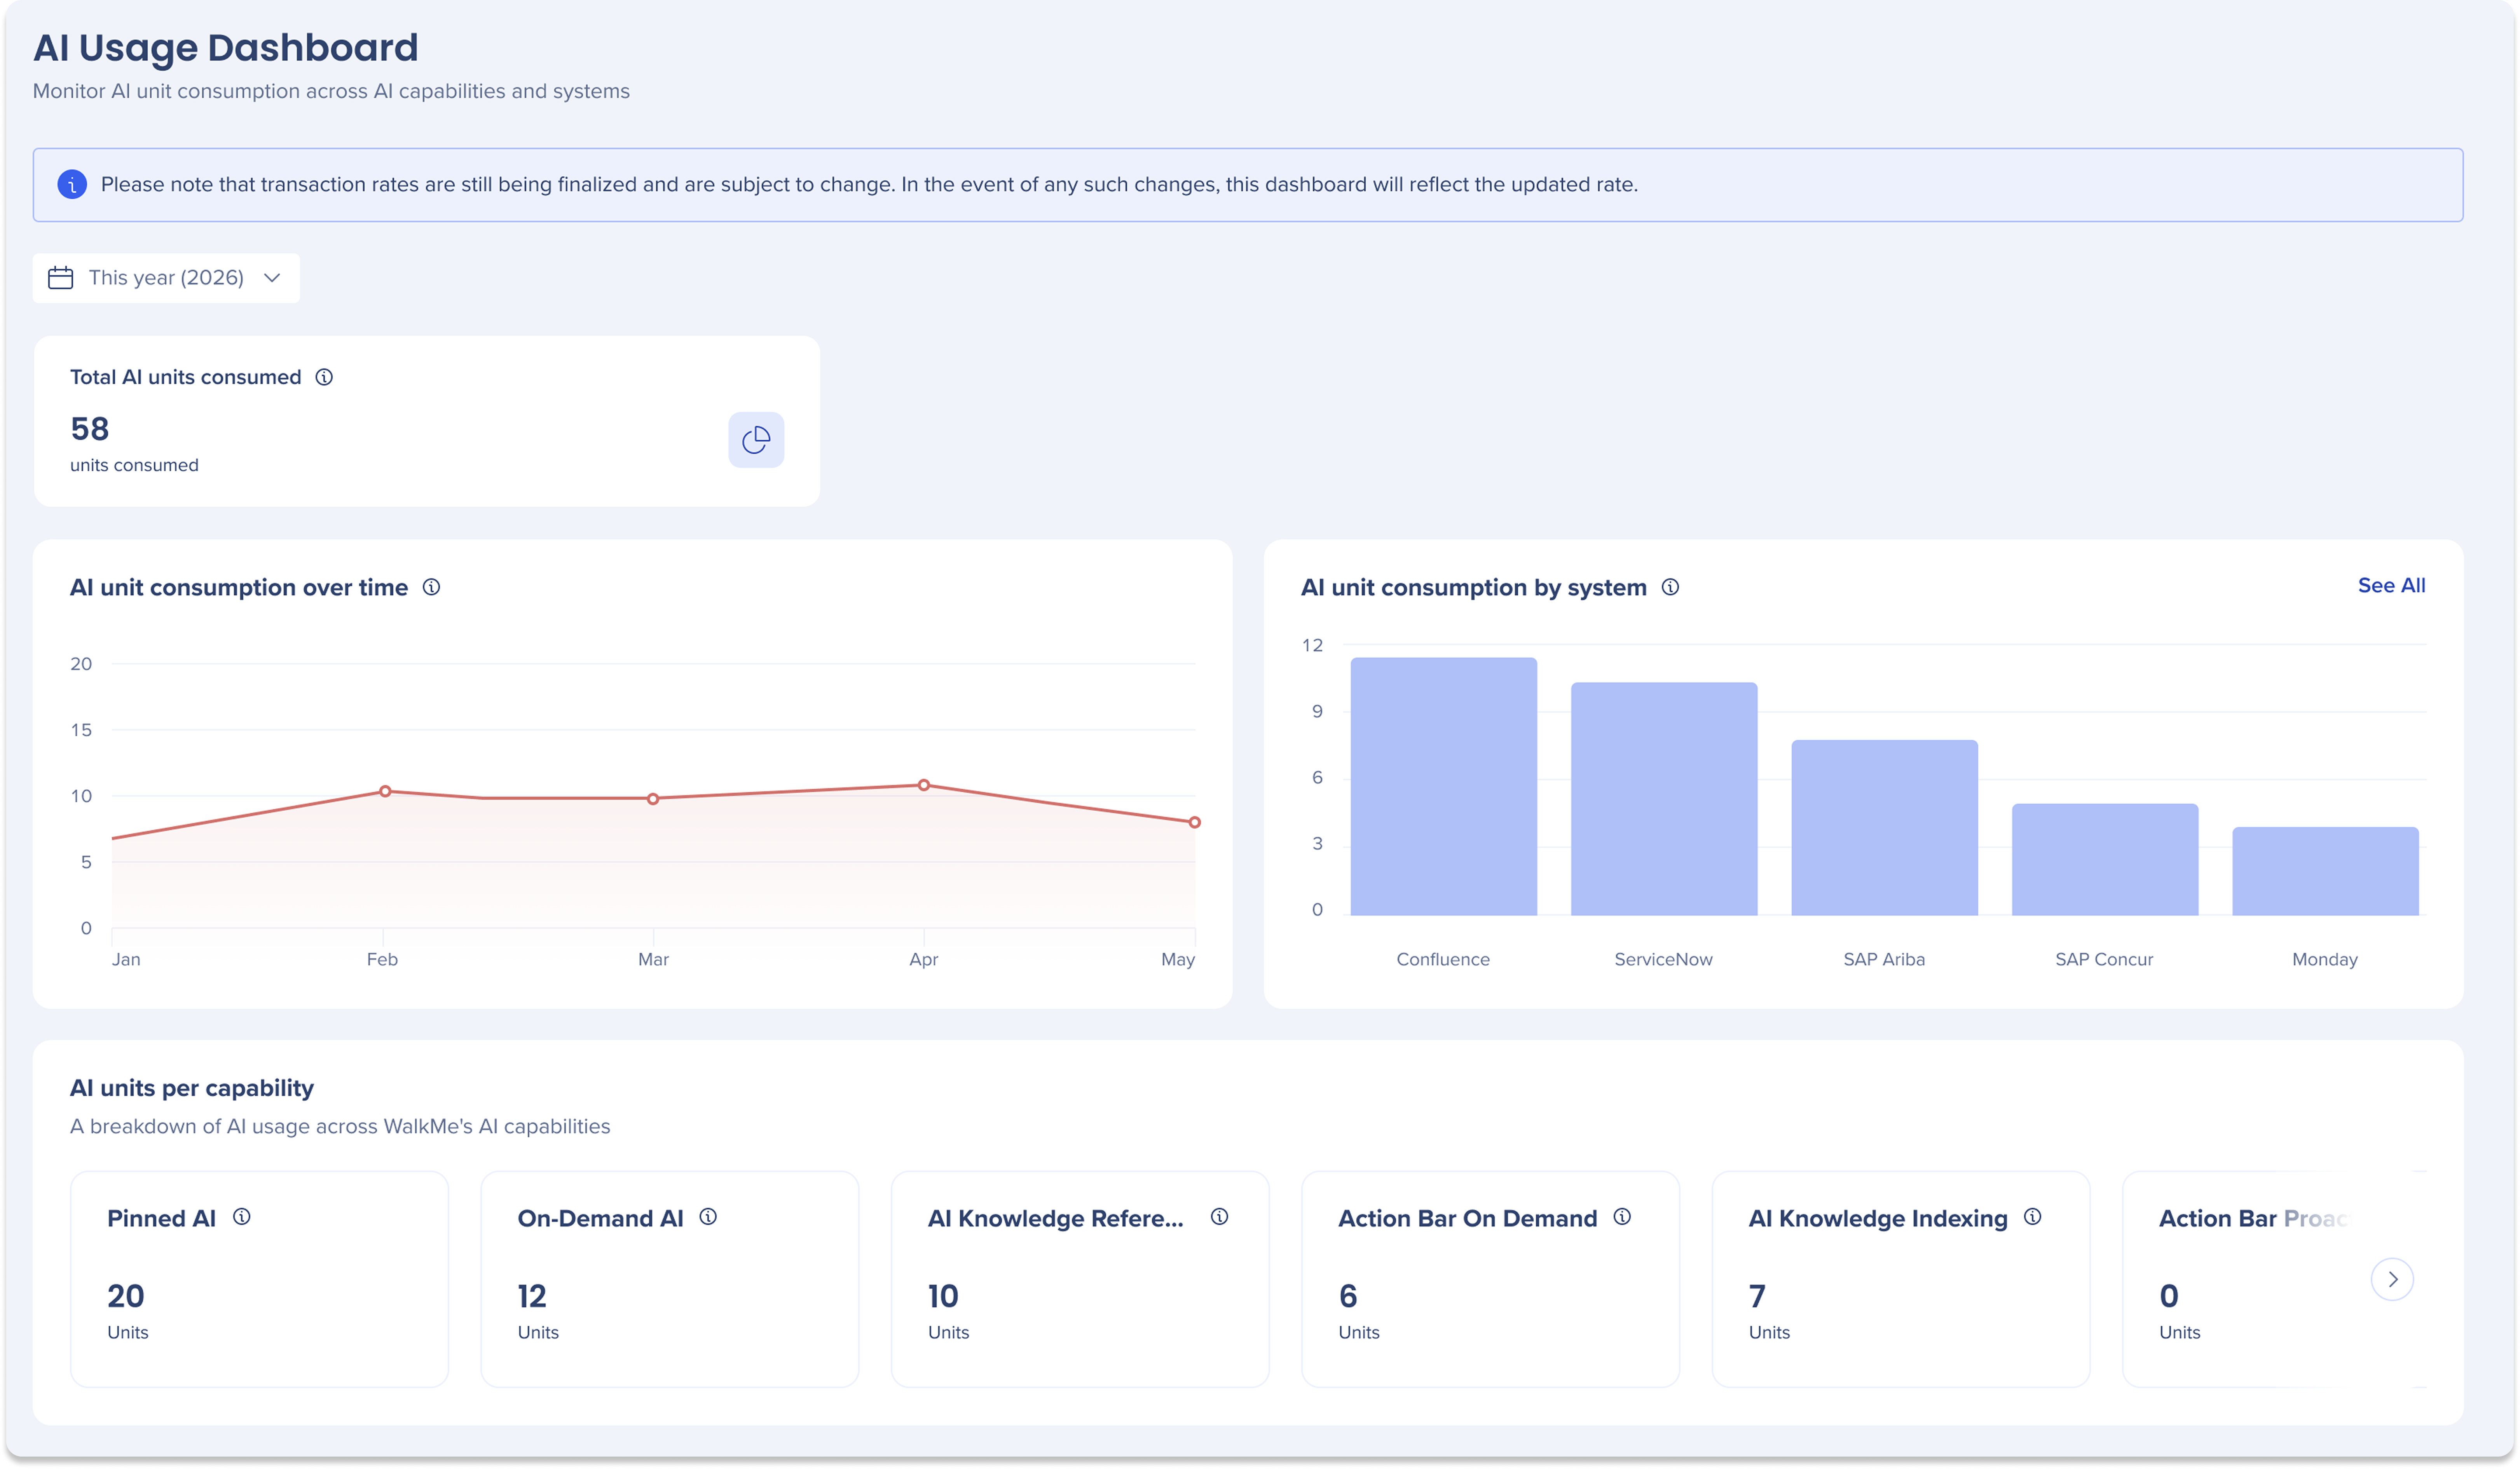This screenshot has width=2520, height=1469.
Task: Click info icon next to AI unit consumption over time
Action: [x=431, y=587]
